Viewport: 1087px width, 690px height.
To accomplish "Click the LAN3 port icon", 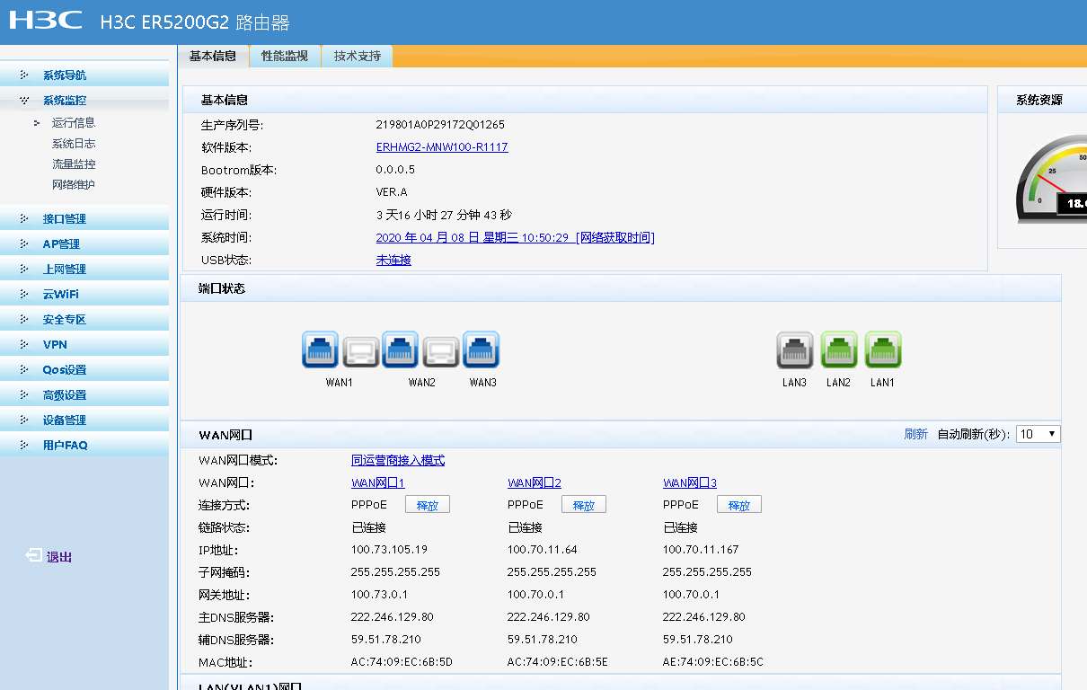I will coord(795,349).
